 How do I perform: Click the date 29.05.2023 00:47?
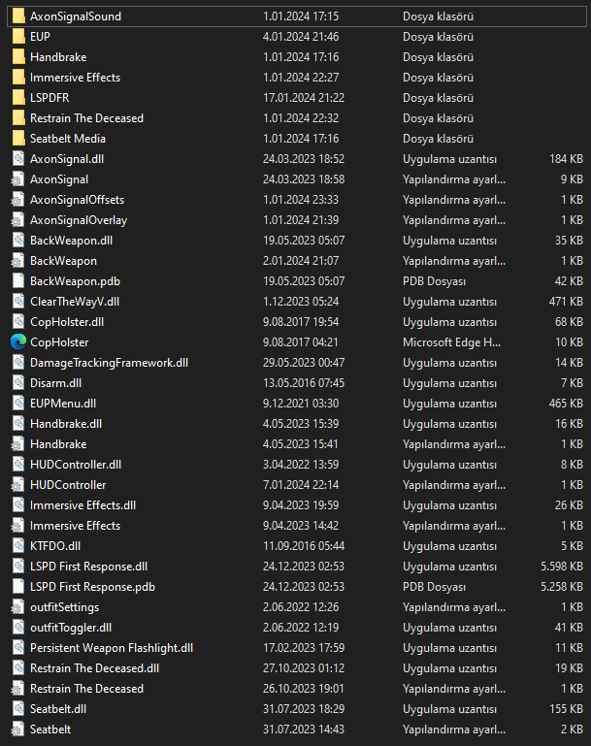point(304,363)
